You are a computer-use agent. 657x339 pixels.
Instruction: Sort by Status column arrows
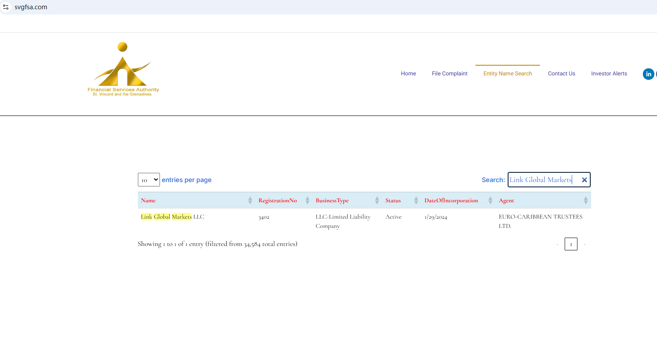click(416, 201)
